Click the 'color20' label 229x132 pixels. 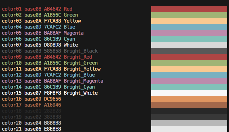point(12,123)
